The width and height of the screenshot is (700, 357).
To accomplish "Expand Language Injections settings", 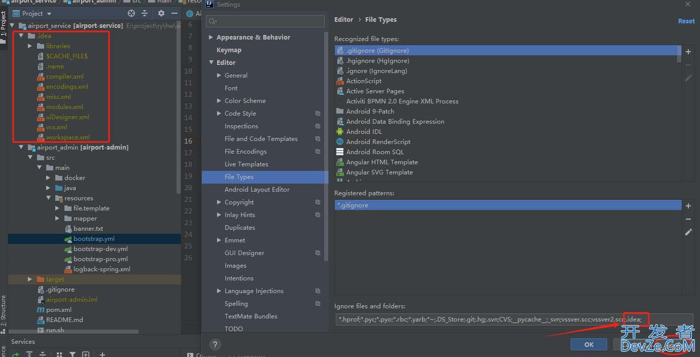I will [219, 291].
